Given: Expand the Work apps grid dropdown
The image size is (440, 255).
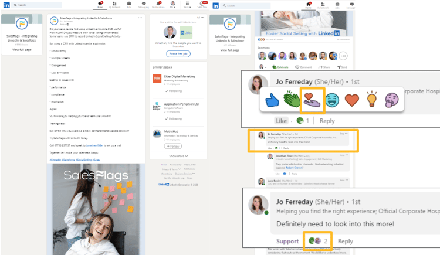Looking at the screenshot, I should click(188, 5).
